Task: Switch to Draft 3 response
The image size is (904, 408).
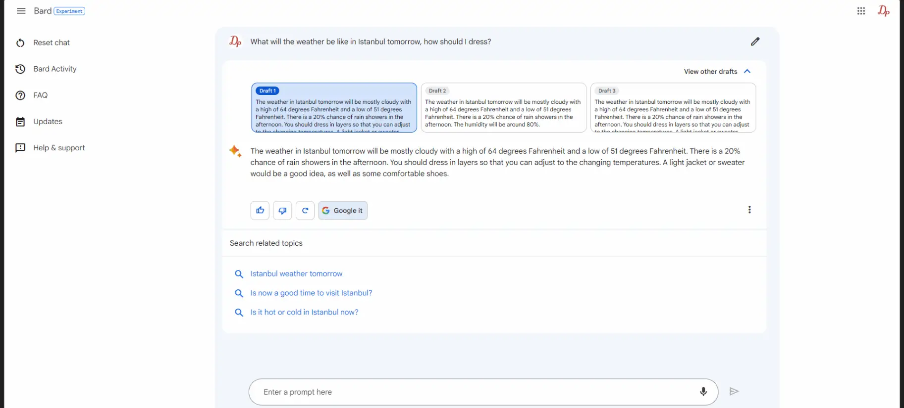Action: 673,108
